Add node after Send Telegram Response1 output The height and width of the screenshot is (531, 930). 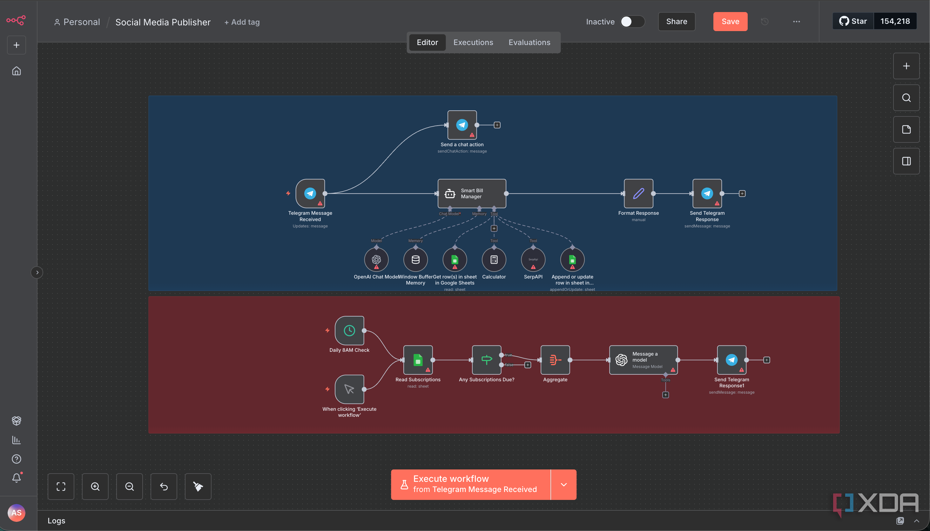point(767,360)
